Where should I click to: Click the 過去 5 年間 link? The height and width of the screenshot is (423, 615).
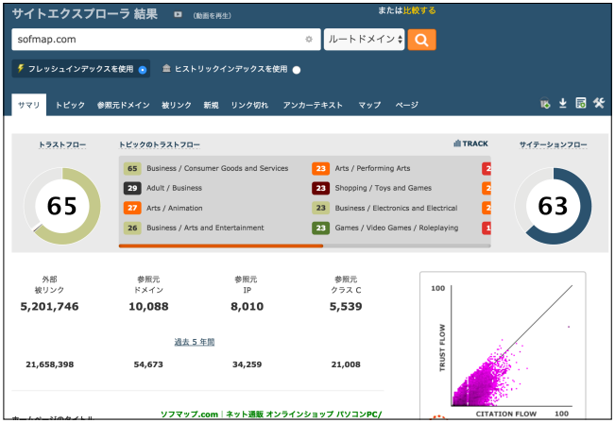pyautogui.click(x=195, y=342)
